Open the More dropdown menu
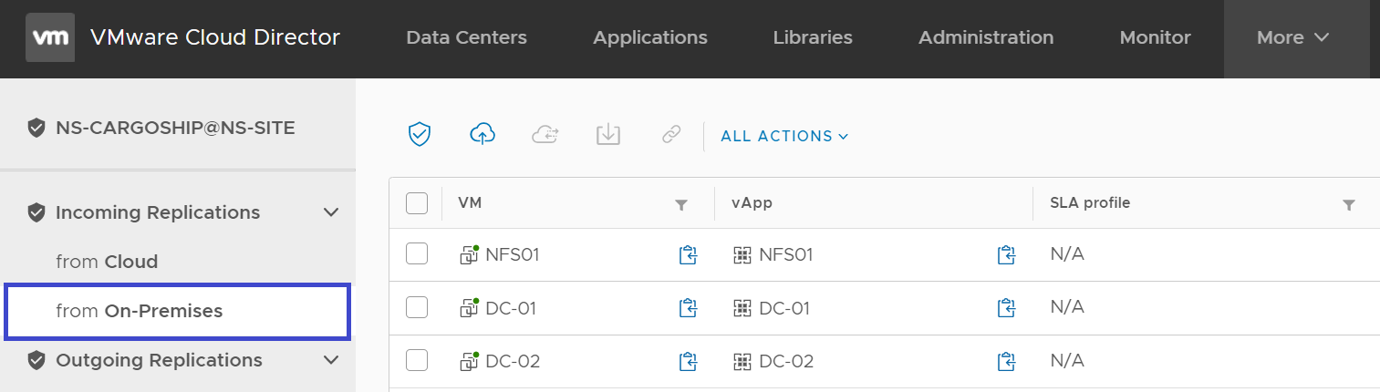 [1296, 38]
